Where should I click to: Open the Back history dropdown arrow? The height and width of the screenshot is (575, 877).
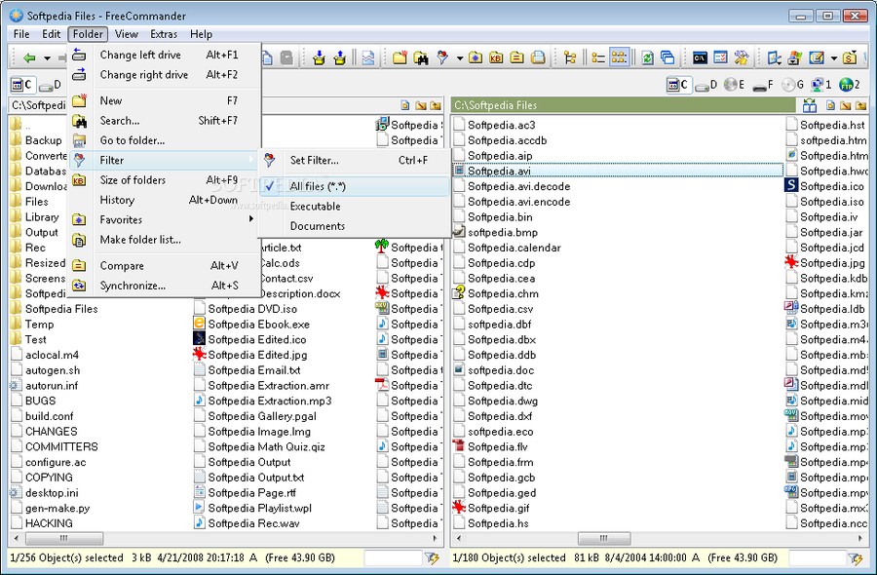tap(48, 58)
